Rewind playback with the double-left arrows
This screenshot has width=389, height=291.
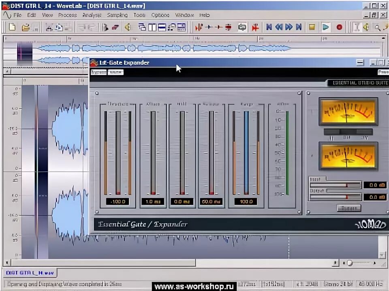pyautogui.click(x=279, y=27)
